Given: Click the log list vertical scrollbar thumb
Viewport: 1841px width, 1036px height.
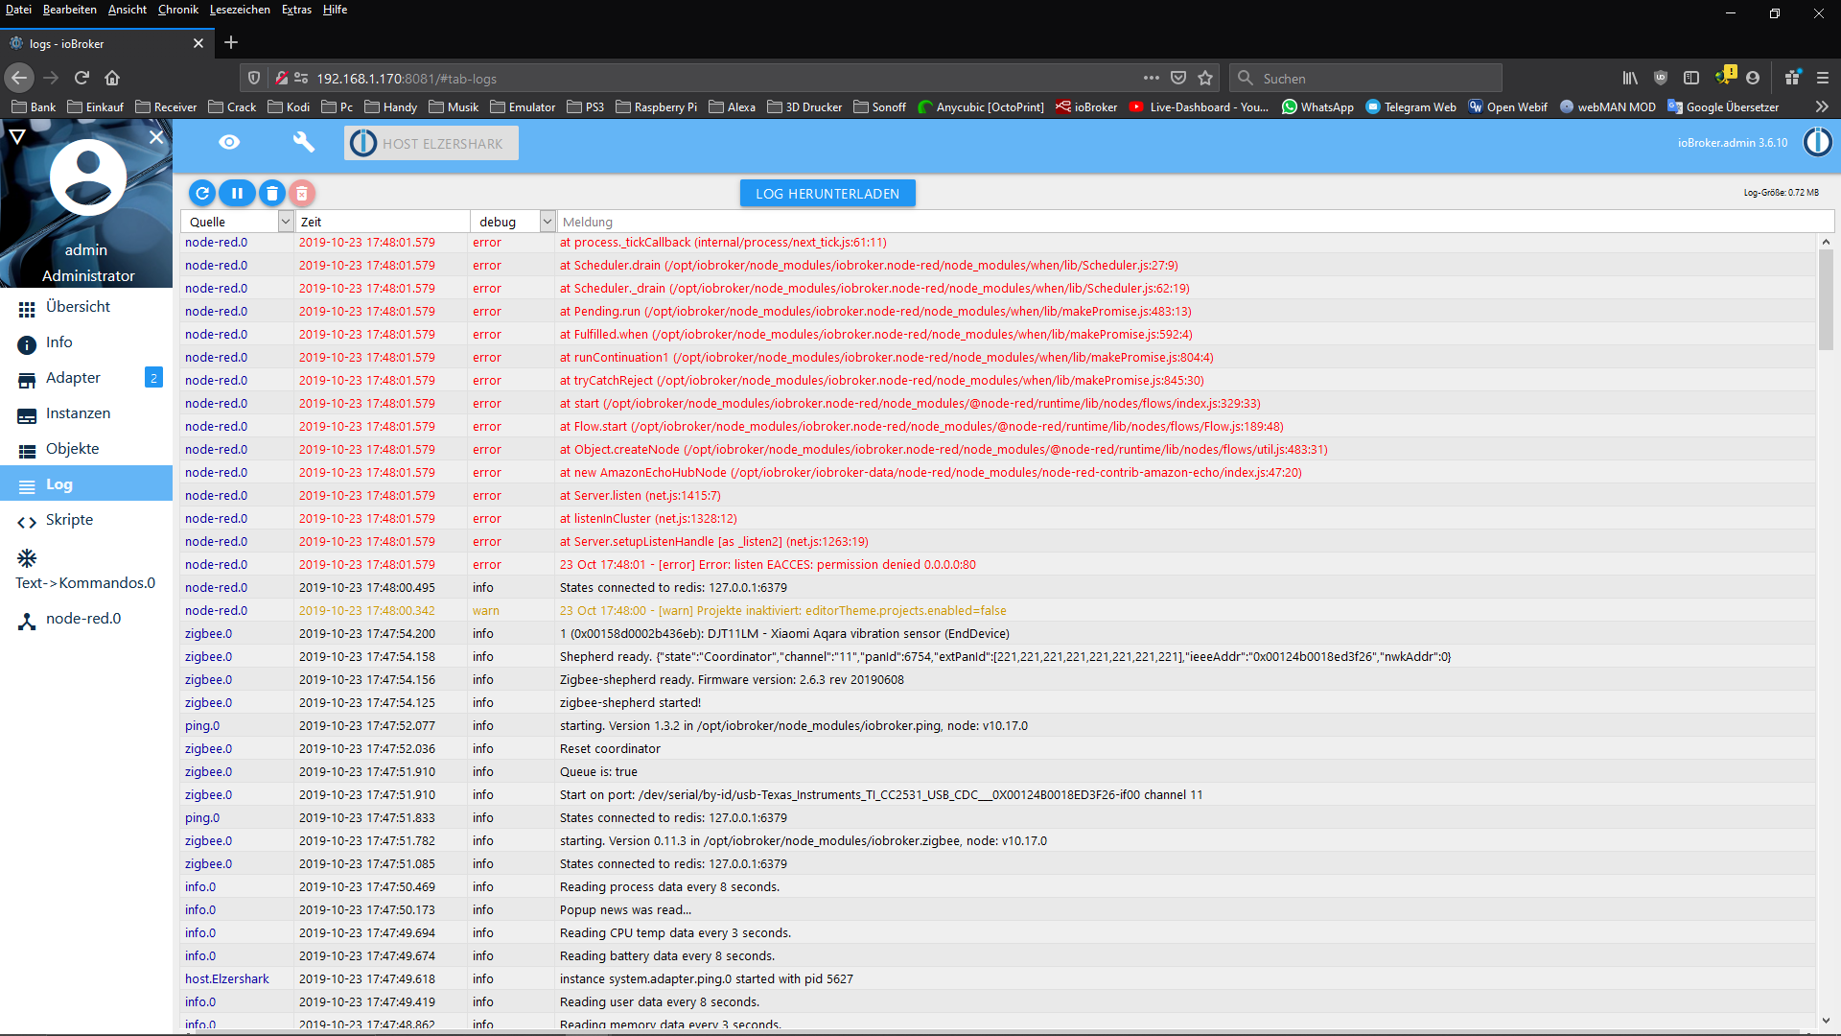Looking at the screenshot, I should (1826, 300).
